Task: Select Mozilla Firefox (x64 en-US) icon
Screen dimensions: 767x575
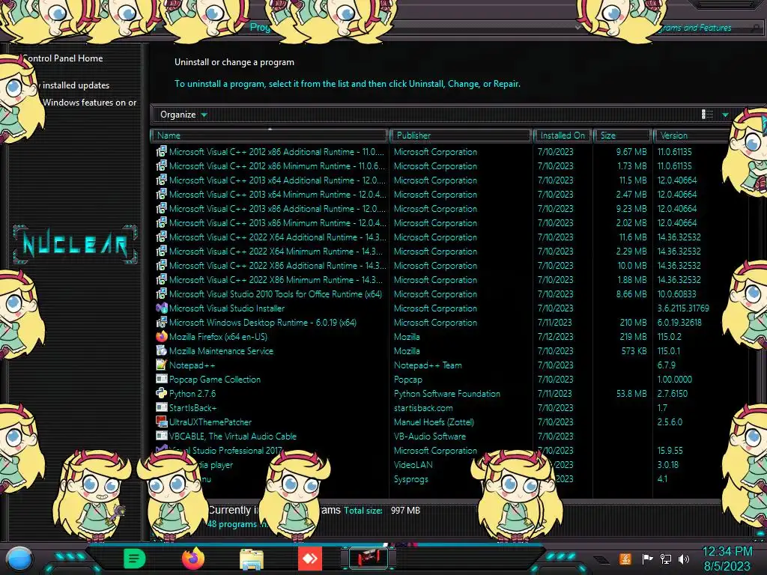Action: (x=162, y=336)
